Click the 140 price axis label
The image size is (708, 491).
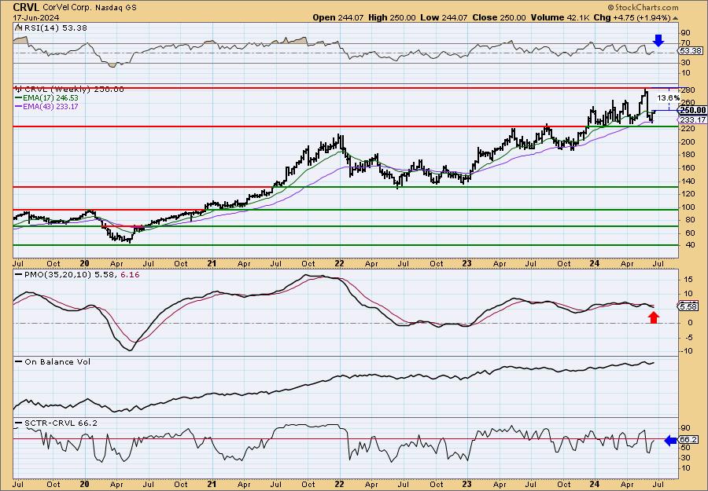point(688,181)
